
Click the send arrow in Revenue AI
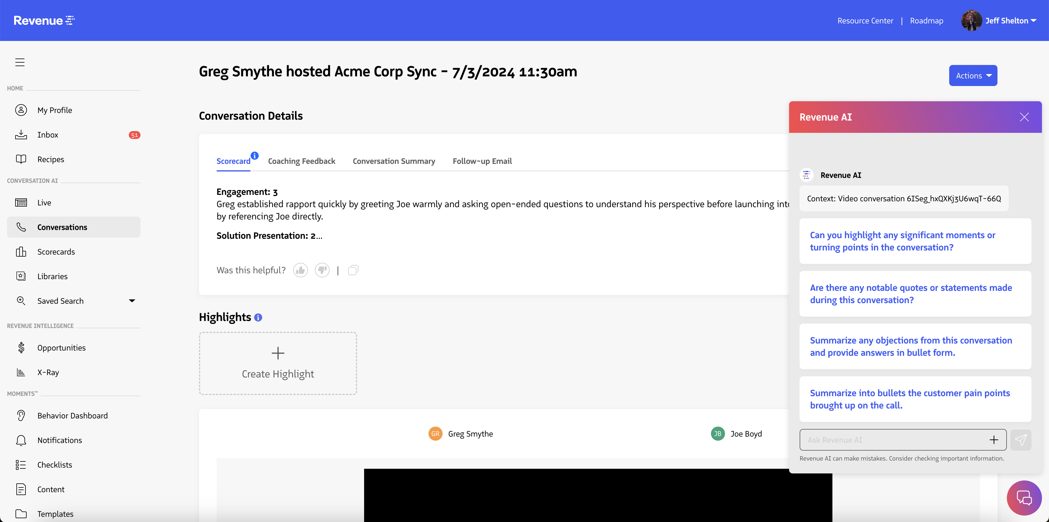tap(1021, 440)
